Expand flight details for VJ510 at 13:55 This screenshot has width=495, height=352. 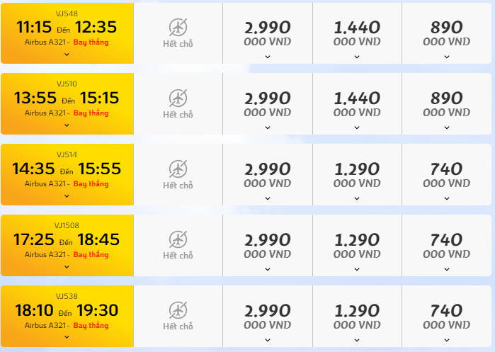click(67, 125)
